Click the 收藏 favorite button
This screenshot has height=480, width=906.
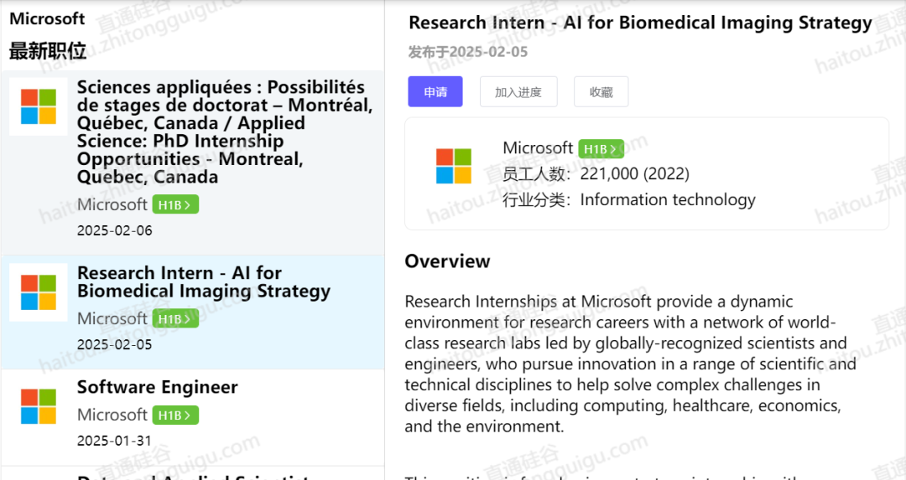pyautogui.click(x=601, y=92)
